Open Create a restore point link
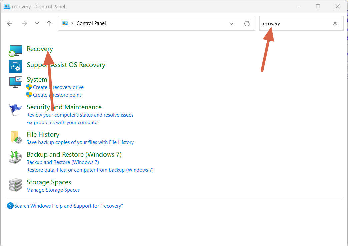Viewport: 348px width, 246px height. pyautogui.click(x=57, y=95)
